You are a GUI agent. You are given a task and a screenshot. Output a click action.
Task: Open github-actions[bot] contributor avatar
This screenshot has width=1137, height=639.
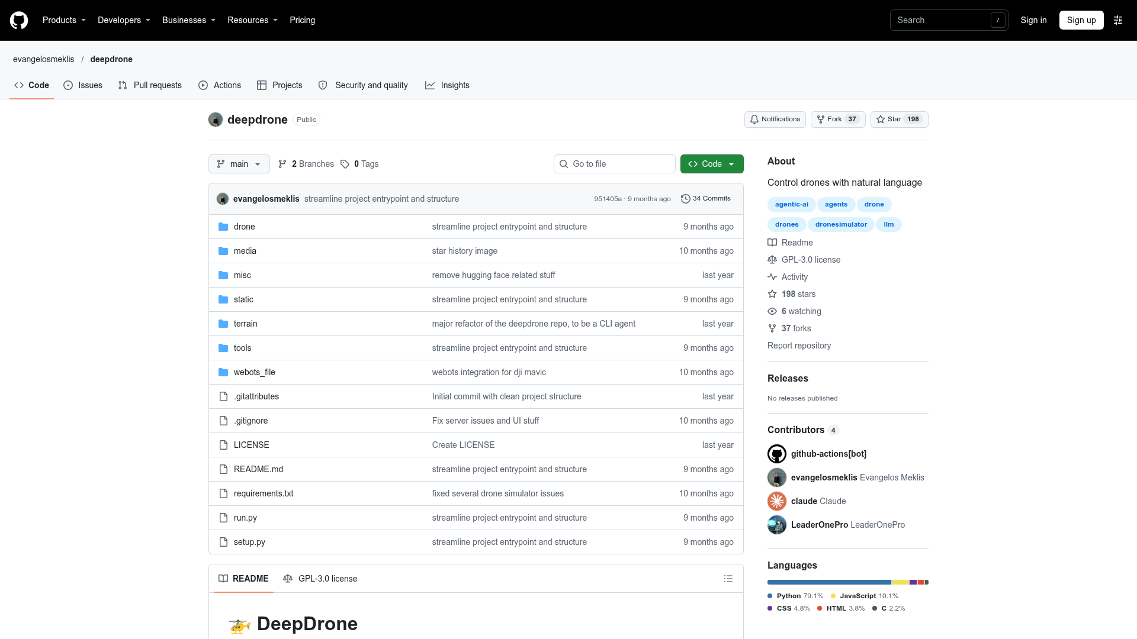777,454
